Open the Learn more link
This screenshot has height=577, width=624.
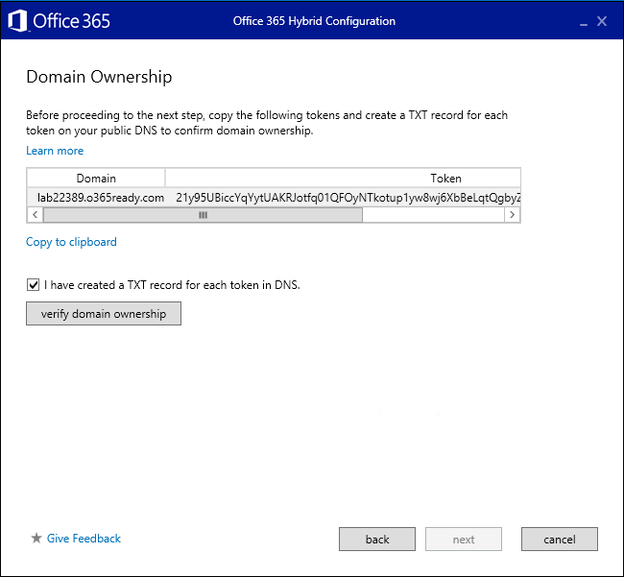tap(55, 151)
